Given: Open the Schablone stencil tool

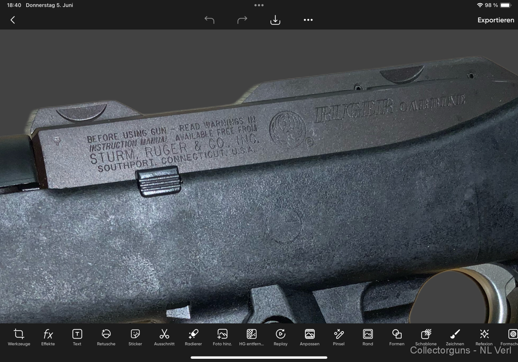Looking at the screenshot, I should tap(426, 337).
